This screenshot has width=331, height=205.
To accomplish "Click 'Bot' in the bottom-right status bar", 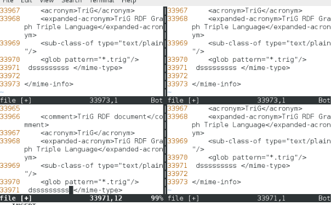I will click(x=324, y=198).
